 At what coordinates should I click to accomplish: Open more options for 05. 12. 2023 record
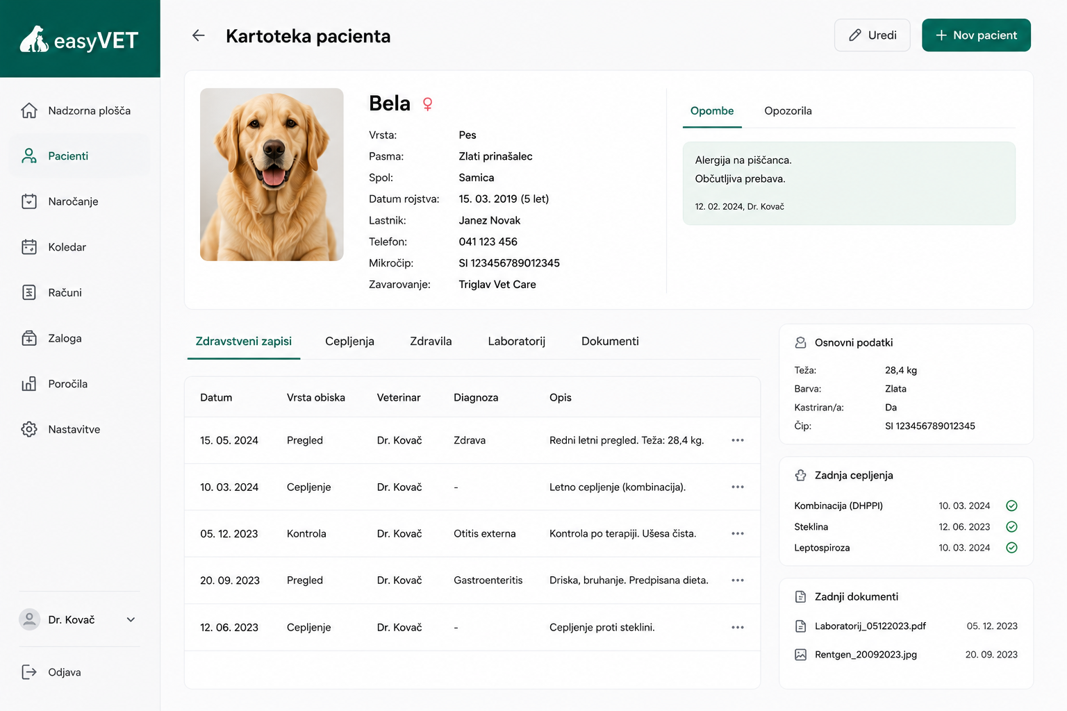[738, 533]
